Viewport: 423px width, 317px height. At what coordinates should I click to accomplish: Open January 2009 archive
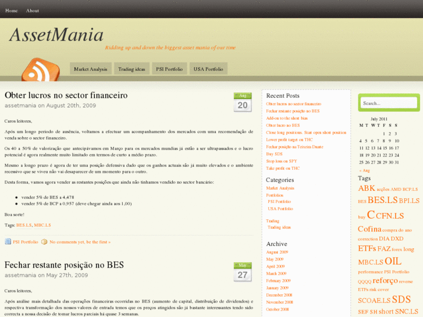[278, 287]
